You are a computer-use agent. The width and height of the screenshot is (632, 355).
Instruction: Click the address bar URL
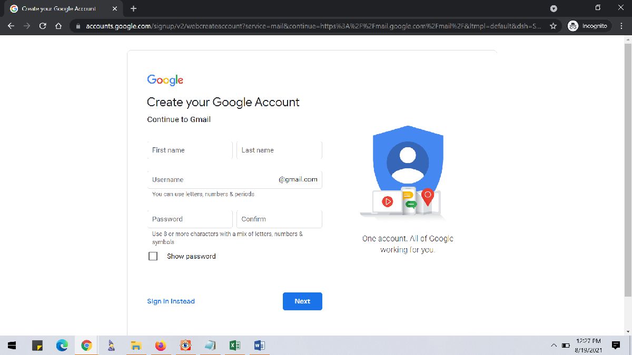click(x=313, y=26)
